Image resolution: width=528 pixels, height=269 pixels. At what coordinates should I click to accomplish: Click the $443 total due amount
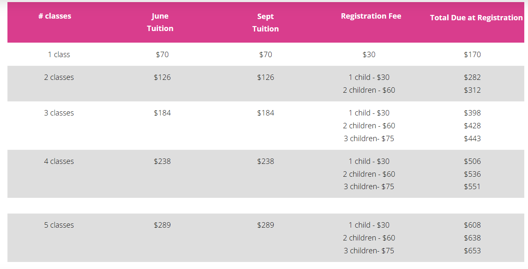(472, 139)
